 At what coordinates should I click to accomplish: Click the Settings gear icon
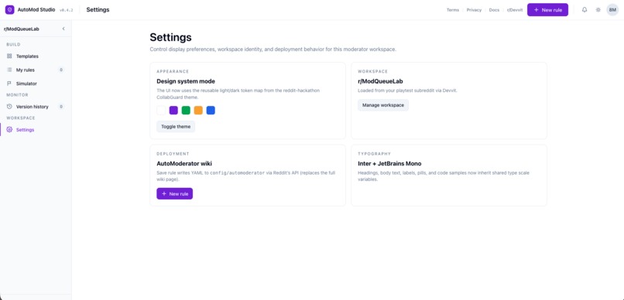click(x=9, y=130)
